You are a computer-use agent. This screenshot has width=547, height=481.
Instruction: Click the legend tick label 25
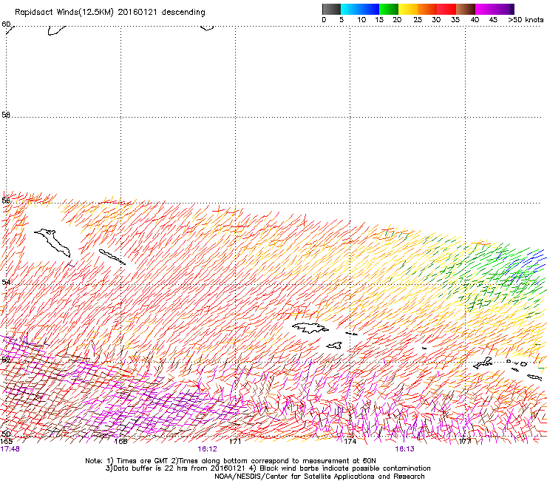[x=418, y=20]
